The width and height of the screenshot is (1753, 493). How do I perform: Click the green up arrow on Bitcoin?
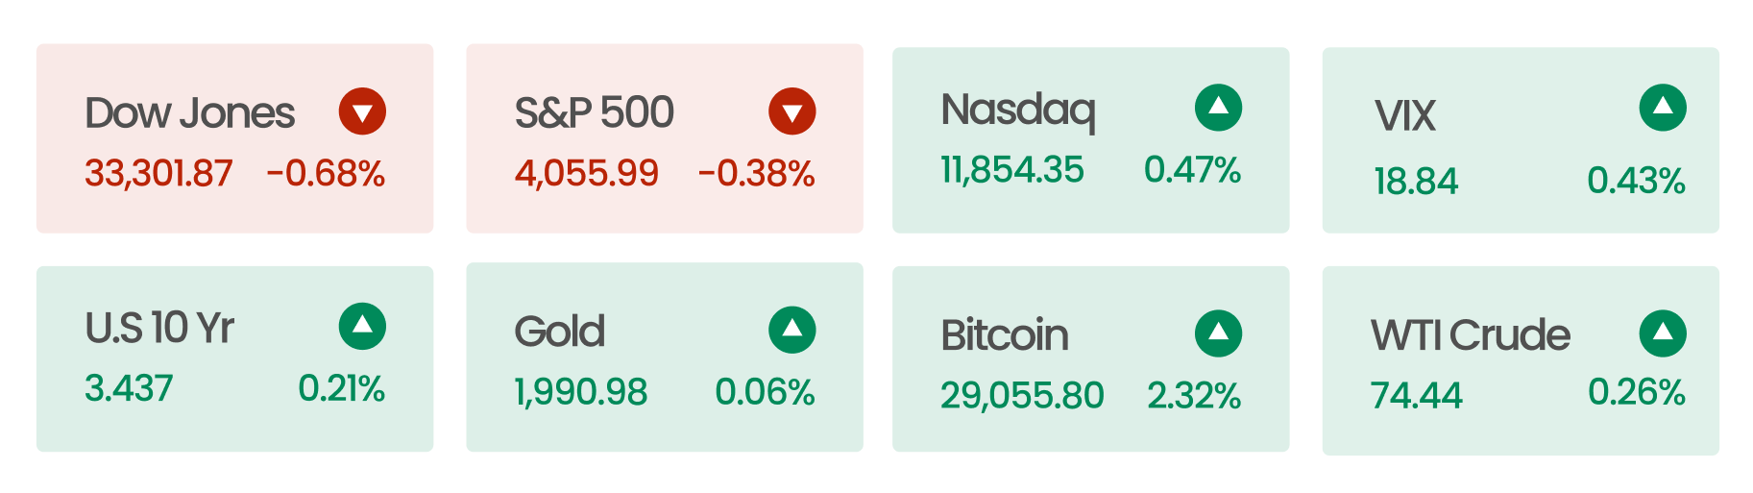pos(1218,333)
